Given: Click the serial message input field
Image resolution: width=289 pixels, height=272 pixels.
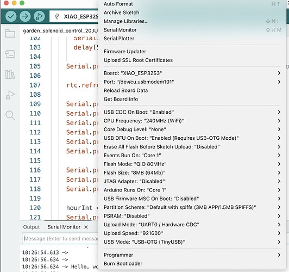Looking at the screenshot, I should (x=60, y=239).
